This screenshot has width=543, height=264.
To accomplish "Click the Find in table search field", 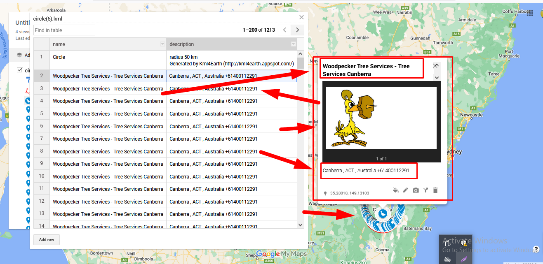I will click(64, 30).
